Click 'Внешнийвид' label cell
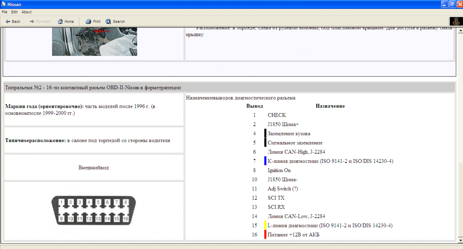 tap(94, 168)
